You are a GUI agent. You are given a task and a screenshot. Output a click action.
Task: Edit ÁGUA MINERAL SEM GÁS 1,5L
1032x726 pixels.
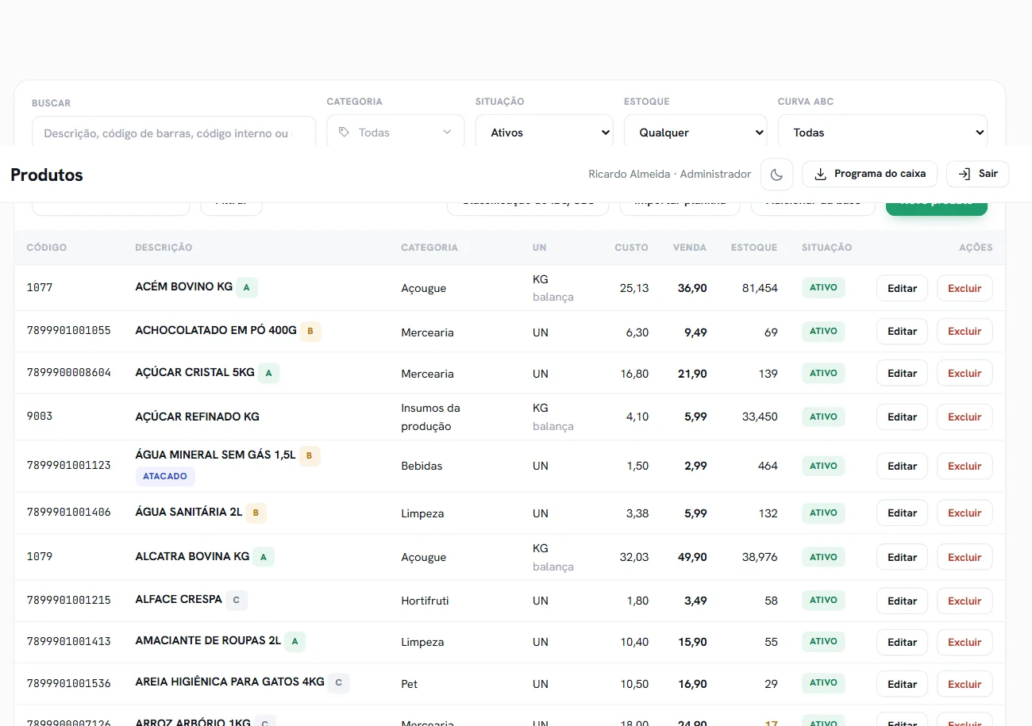pos(902,466)
